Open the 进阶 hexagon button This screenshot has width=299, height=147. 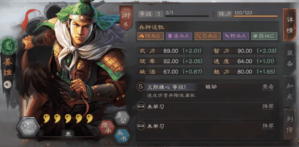click(x=28, y=127)
